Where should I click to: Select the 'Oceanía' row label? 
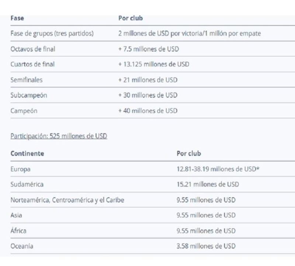[x=22, y=246]
